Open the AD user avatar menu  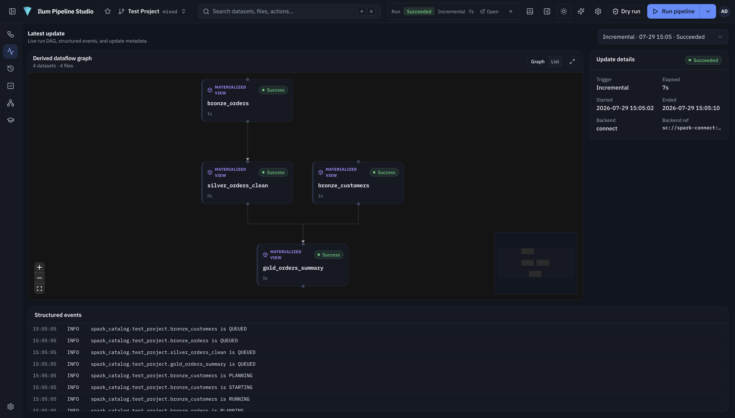pos(724,11)
